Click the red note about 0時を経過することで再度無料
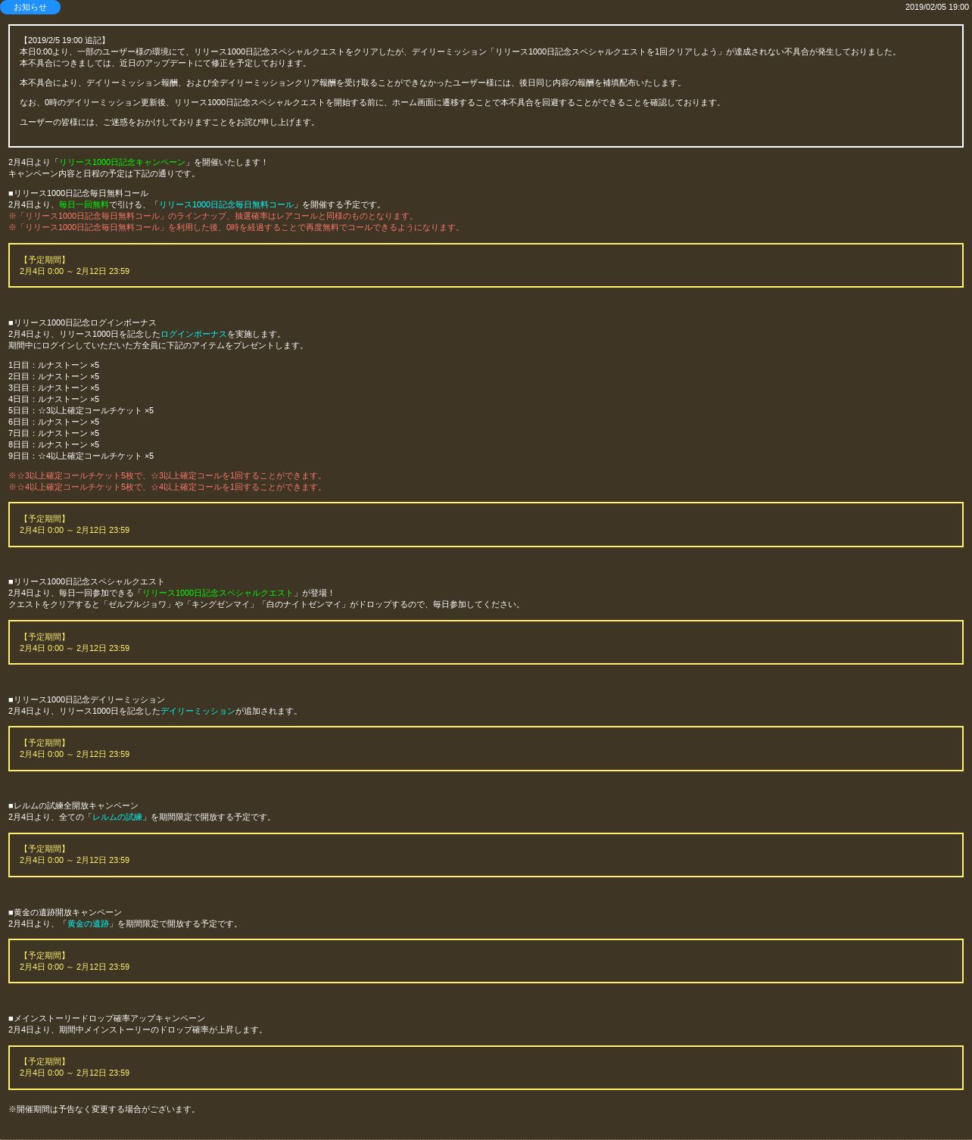This screenshot has height=1140, width=972. coord(235,227)
